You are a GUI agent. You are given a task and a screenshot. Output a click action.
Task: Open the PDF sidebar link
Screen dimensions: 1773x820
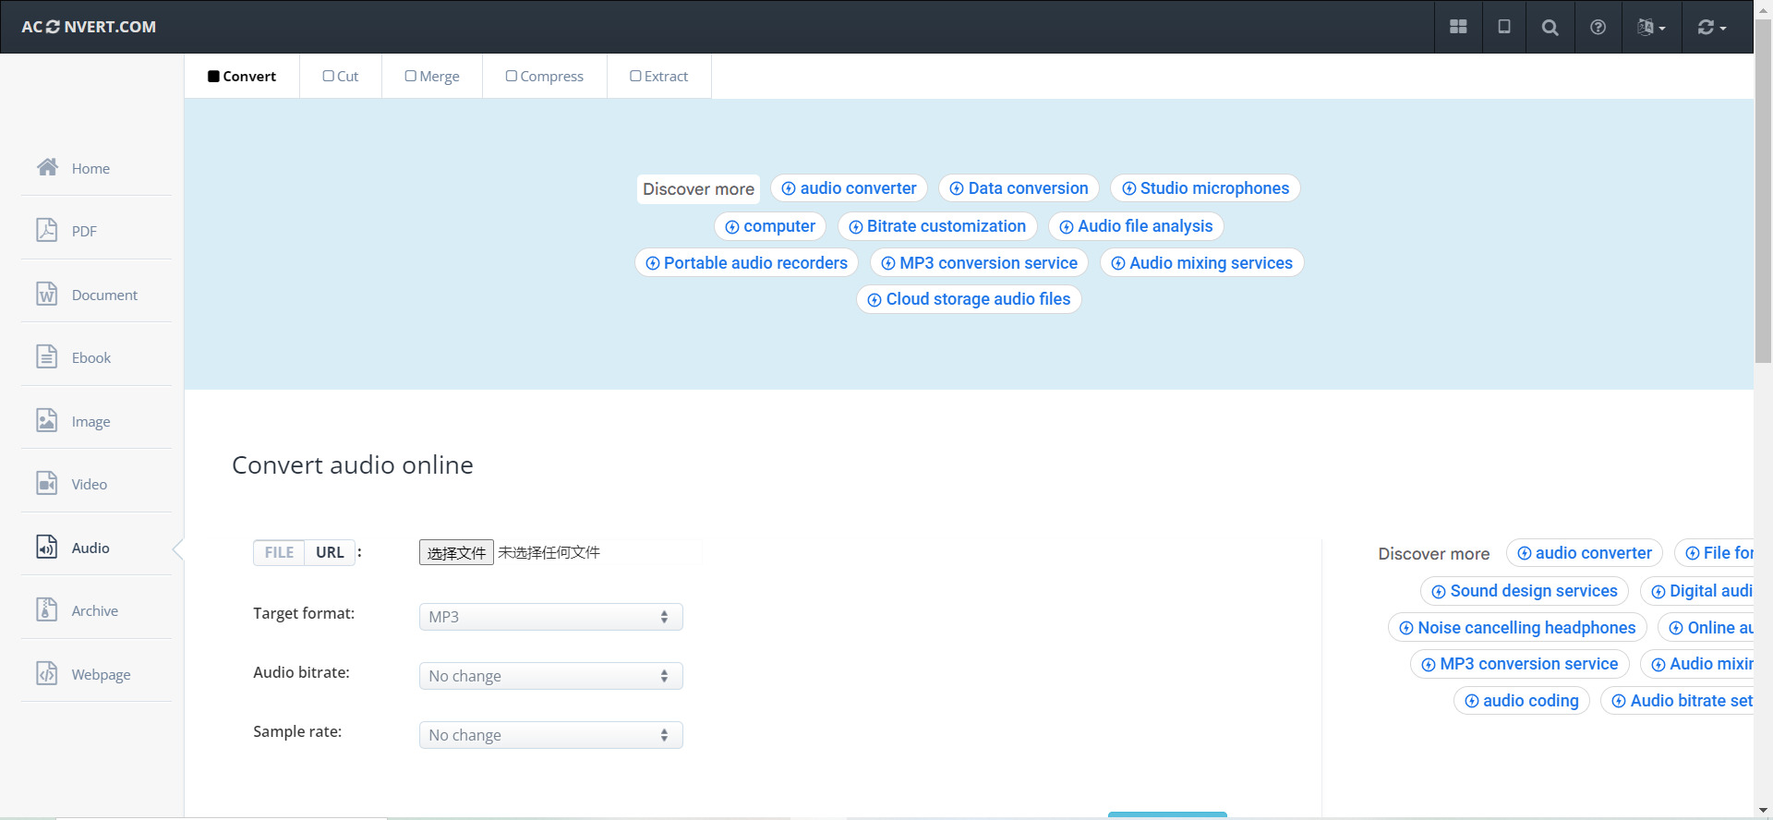tap(84, 231)
